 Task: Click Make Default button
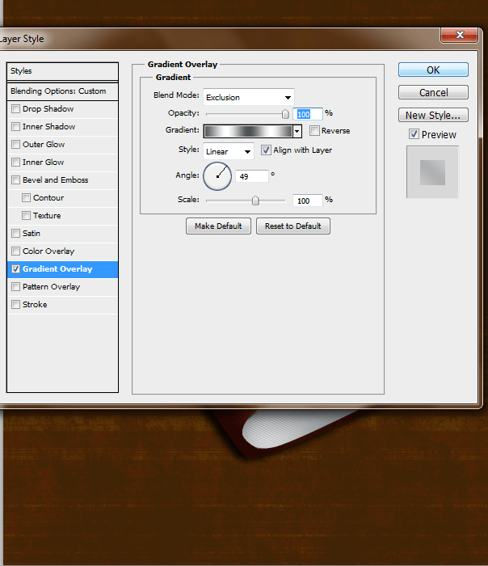(218, 226)
